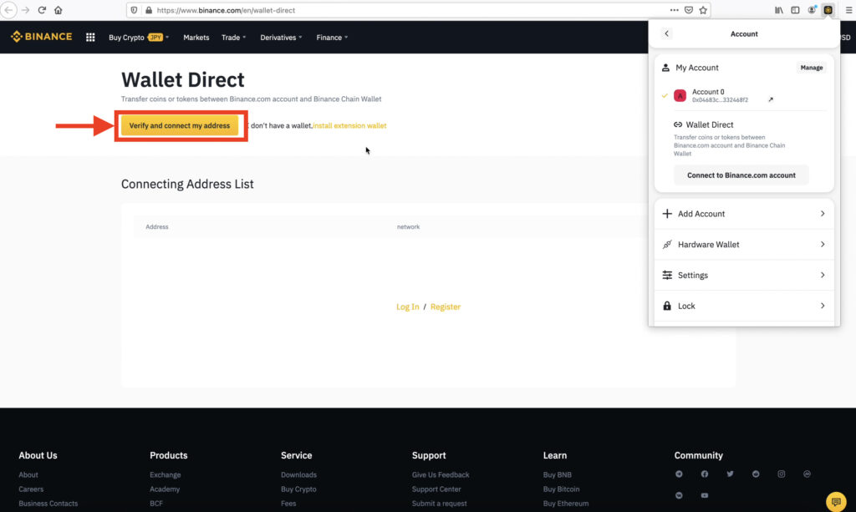This screenshot has width=856, height=512.
Task: Open footer Buy BNB link
Action: click(x=558, y=474)
